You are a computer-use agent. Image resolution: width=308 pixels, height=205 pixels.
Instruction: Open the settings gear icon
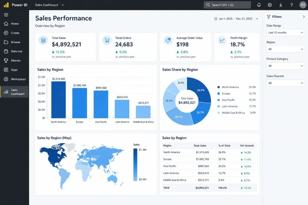[270, 5]
